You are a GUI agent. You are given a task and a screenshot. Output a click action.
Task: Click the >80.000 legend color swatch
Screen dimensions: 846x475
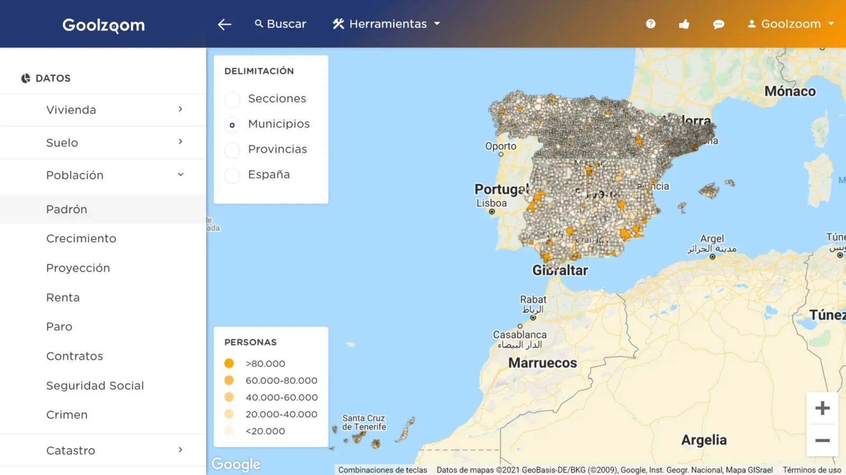[229, 363]
